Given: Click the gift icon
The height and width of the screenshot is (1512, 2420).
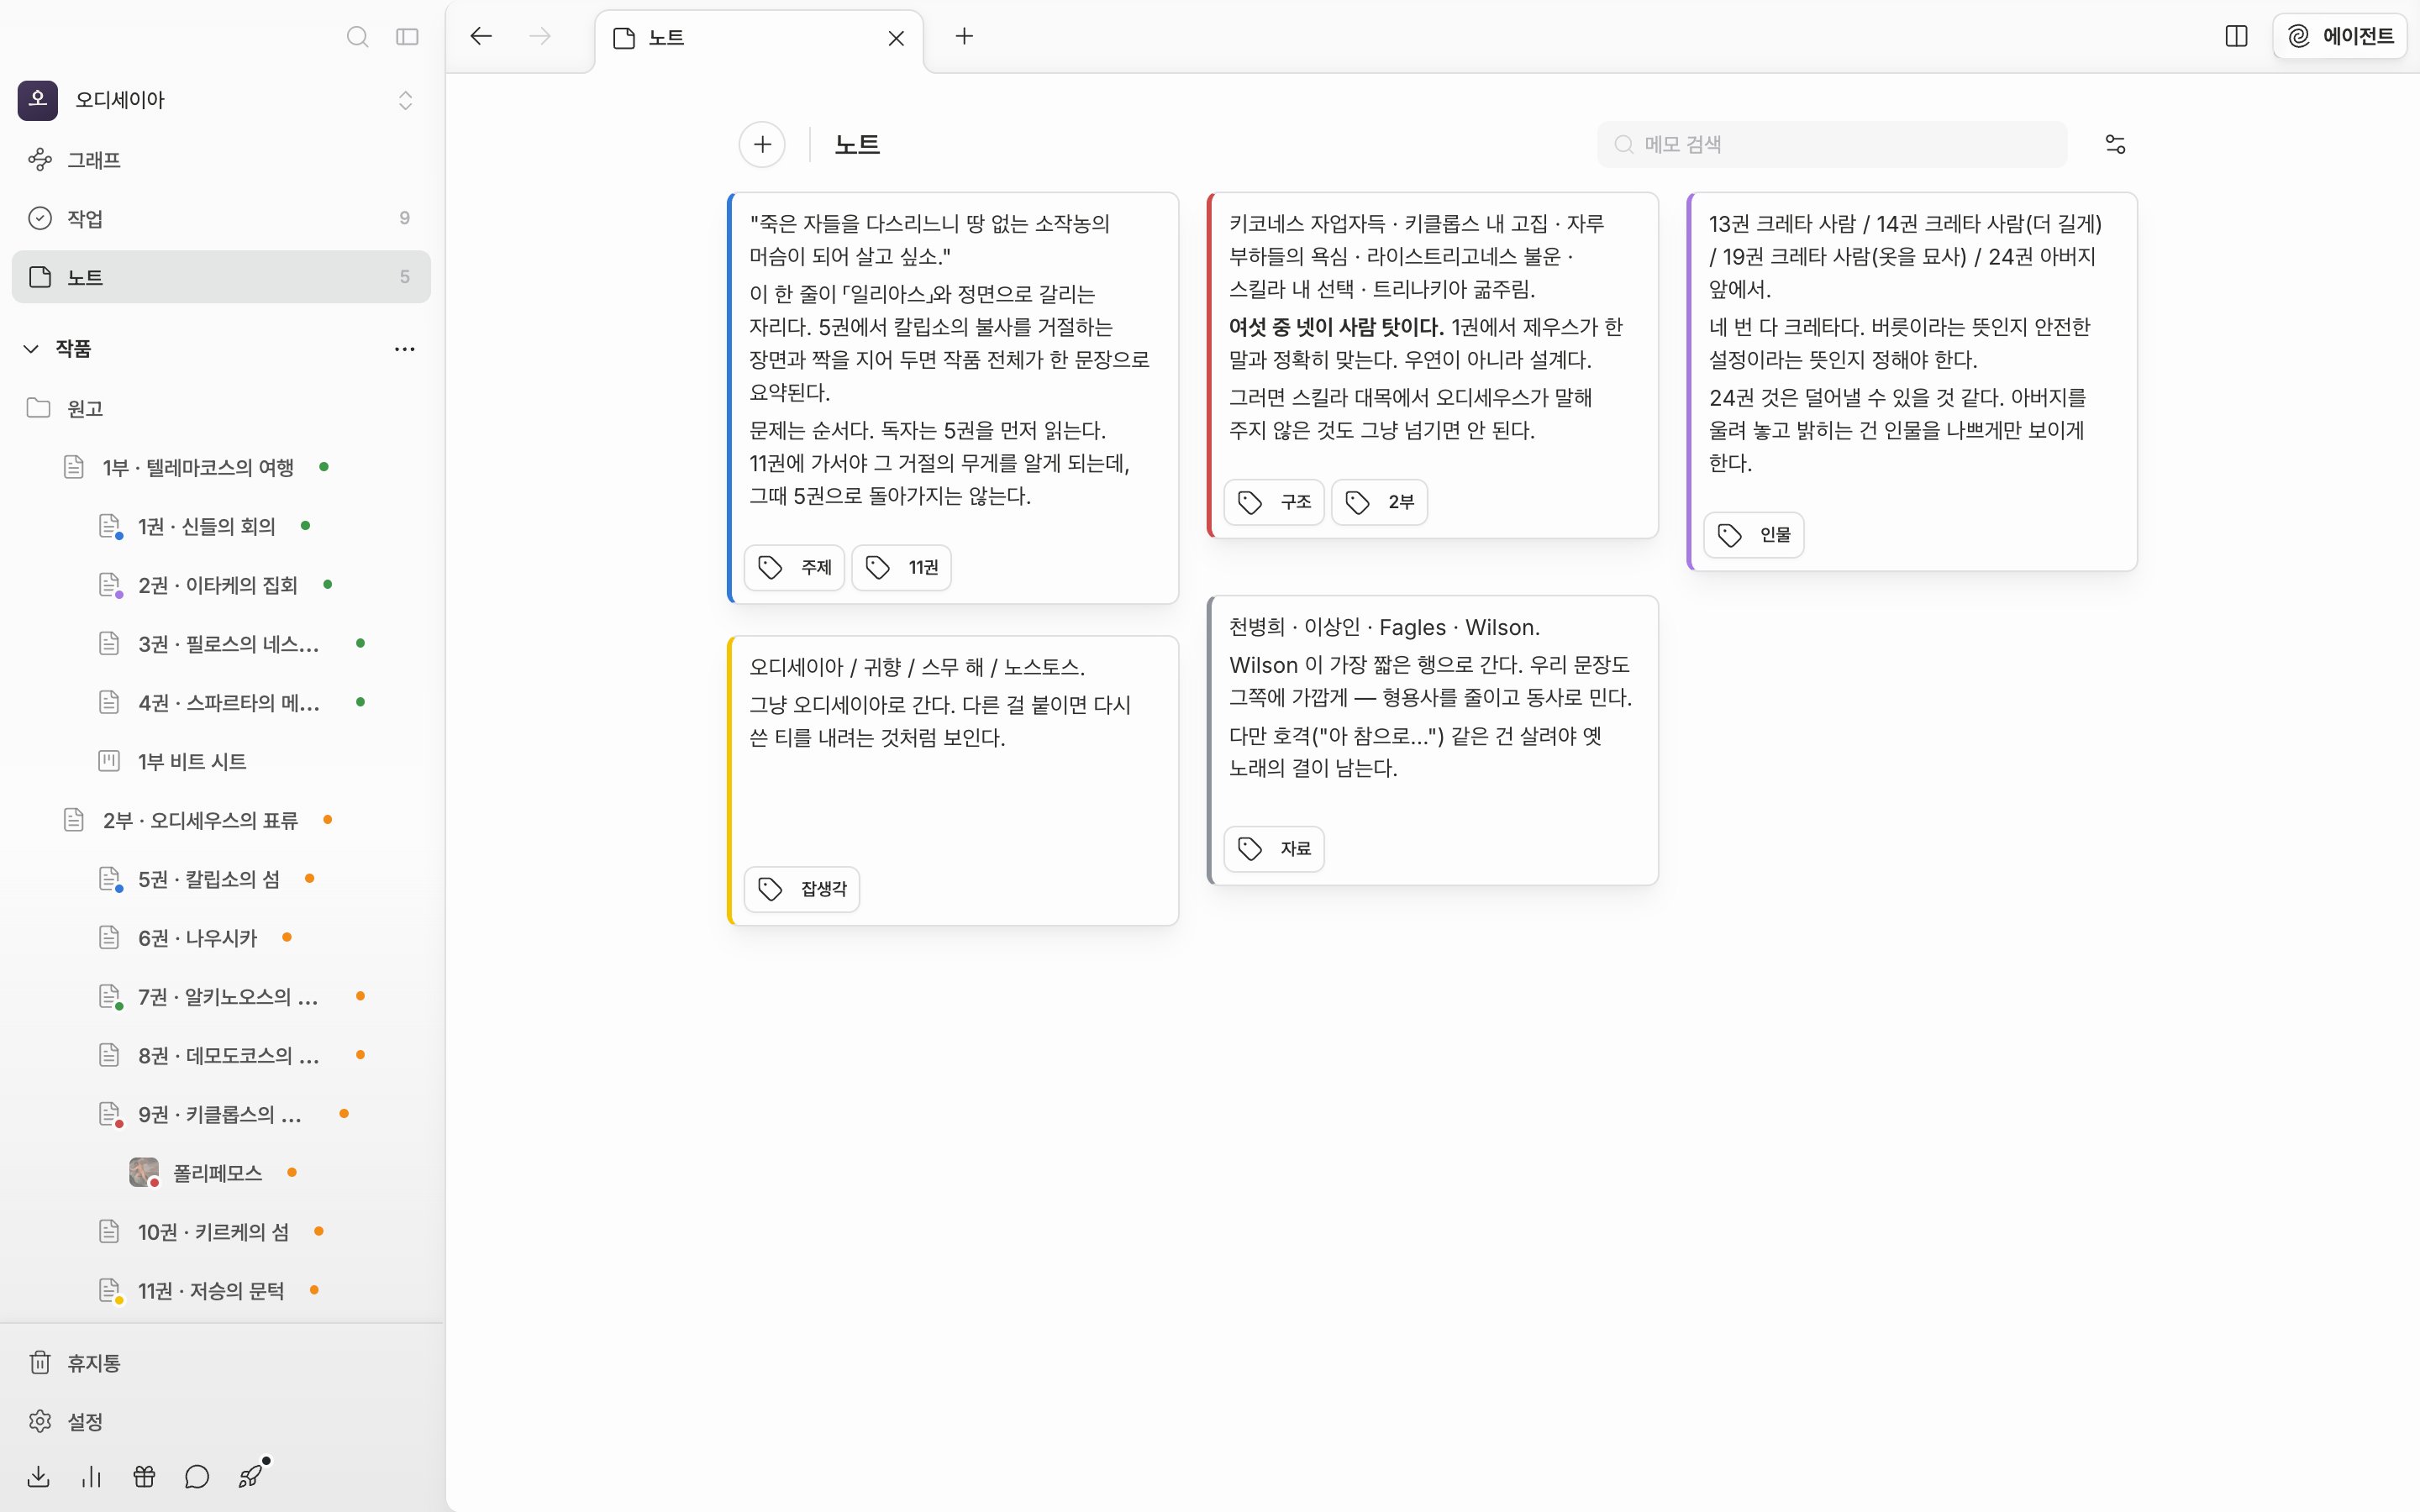Looking at the screenshot, I should coord(144,1477).
